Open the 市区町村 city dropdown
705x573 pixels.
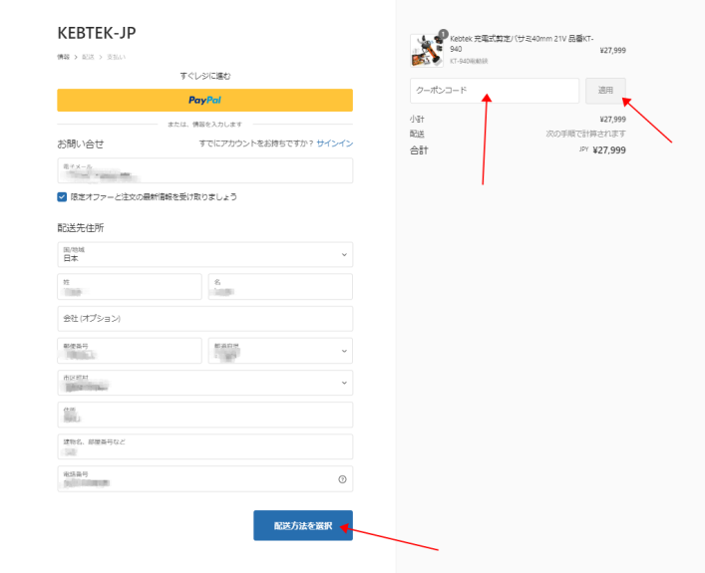pos(204,383)
